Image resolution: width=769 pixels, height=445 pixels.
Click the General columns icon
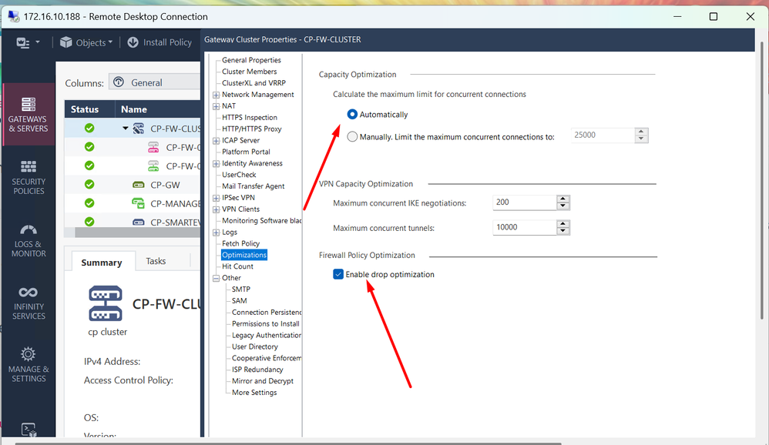119,82
